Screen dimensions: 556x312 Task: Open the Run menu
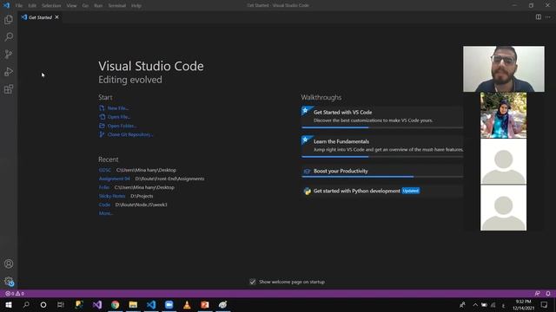pos(98,6)
